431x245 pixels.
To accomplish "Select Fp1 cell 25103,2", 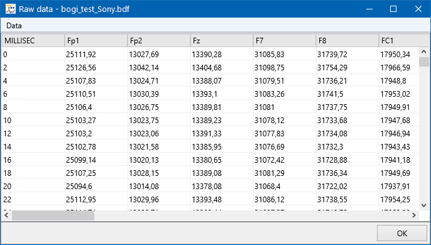I will coord(96,134).
